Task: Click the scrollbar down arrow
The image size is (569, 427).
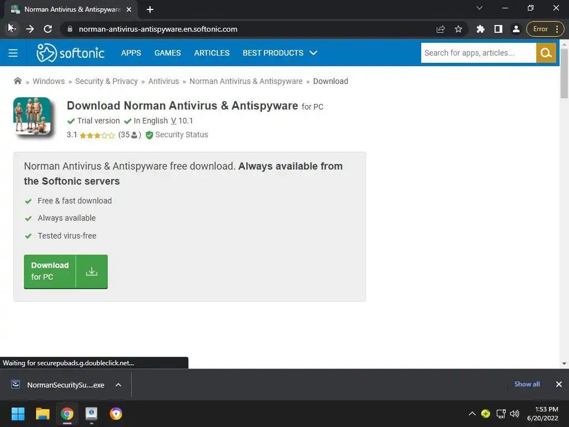Action: tap(564, 364)
